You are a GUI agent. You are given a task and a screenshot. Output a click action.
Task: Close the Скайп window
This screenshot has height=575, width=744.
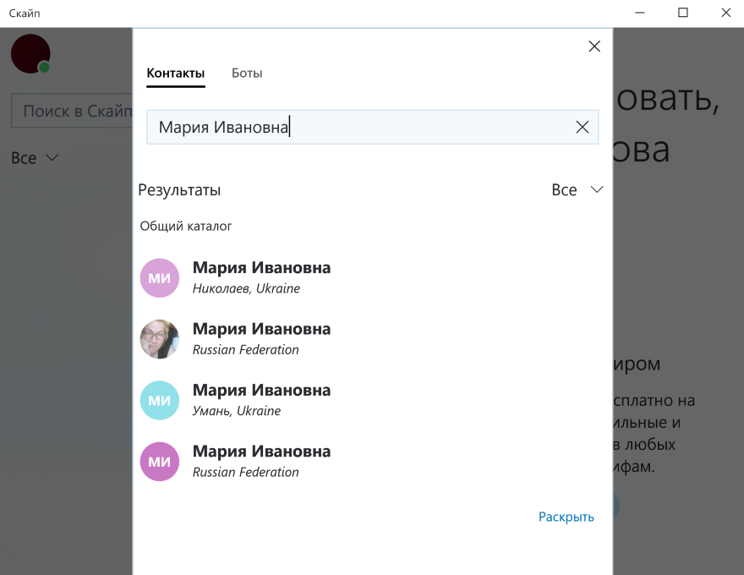pyautogui.click(x=725, y=13)
